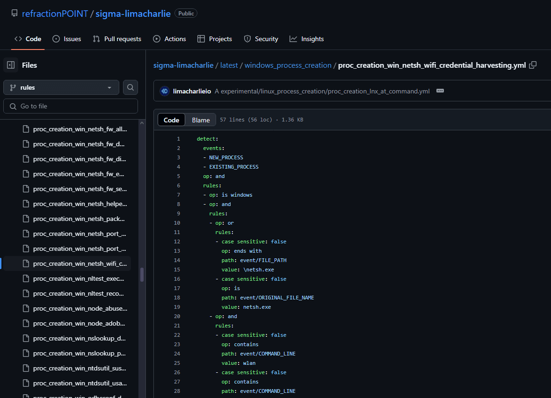
Task: Navigate to the latest breadcrumb link
Action: (229, 65)
